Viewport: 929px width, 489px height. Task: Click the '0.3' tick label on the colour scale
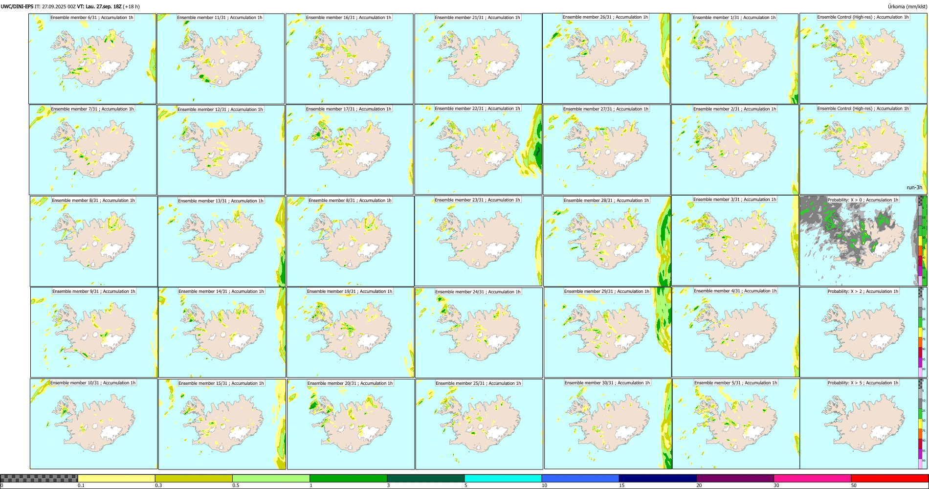[158, 486]
